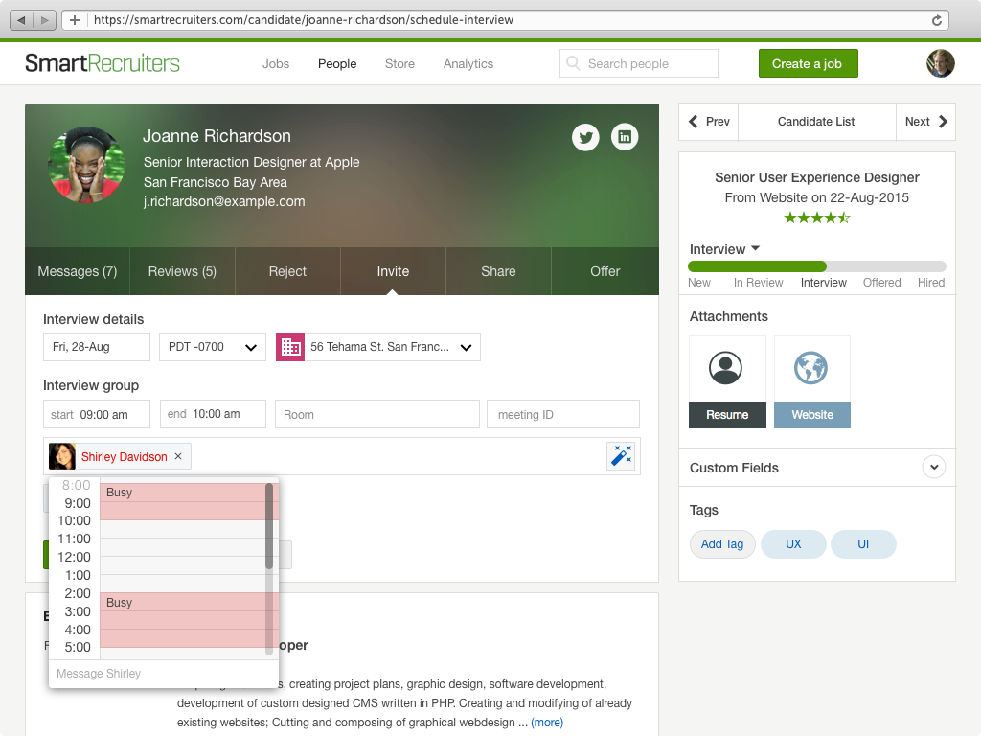Click the Add Tag button
Viewport: 981px width, 736px height.
[722, 544]
